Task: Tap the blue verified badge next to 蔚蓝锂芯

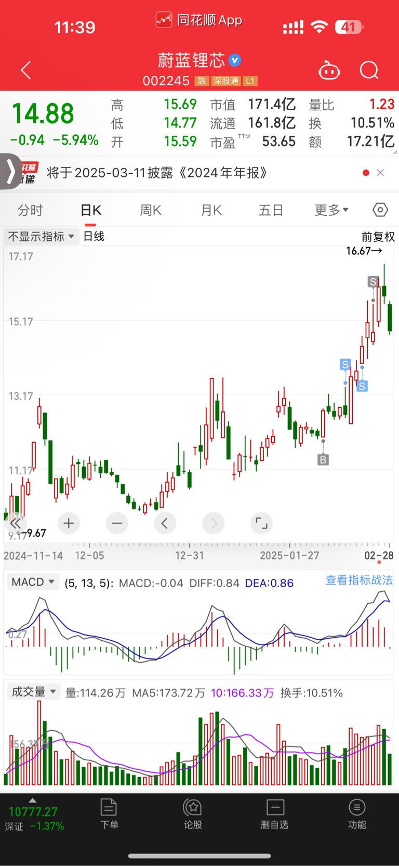Action: tap(235, 60)
